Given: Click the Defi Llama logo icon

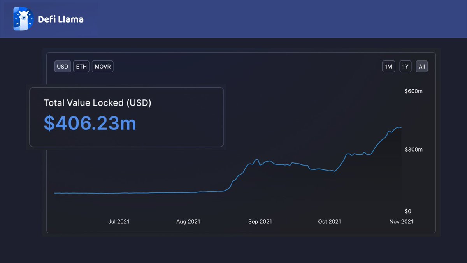Looking at the screenshot, I should [24, 19].
